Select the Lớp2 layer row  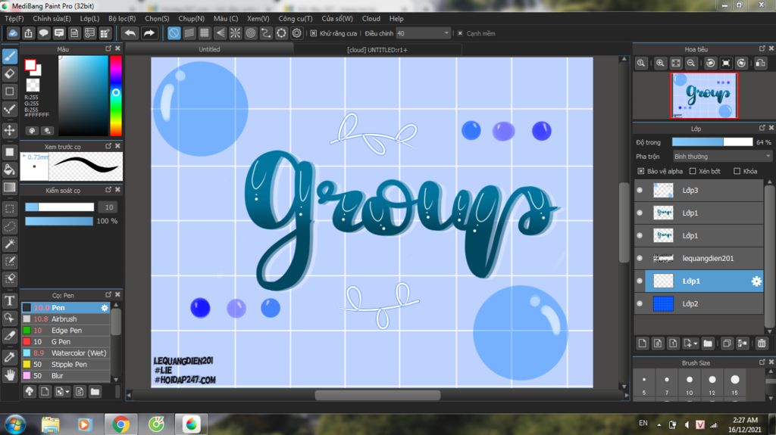699,303
